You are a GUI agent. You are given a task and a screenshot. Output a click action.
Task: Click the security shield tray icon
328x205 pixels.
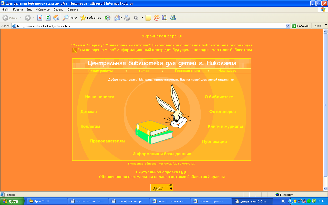pyautogui.click(x=295, y=201)
